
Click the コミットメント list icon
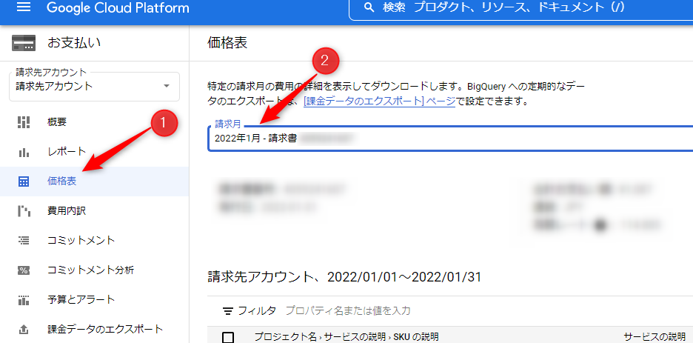coord(24,241)
